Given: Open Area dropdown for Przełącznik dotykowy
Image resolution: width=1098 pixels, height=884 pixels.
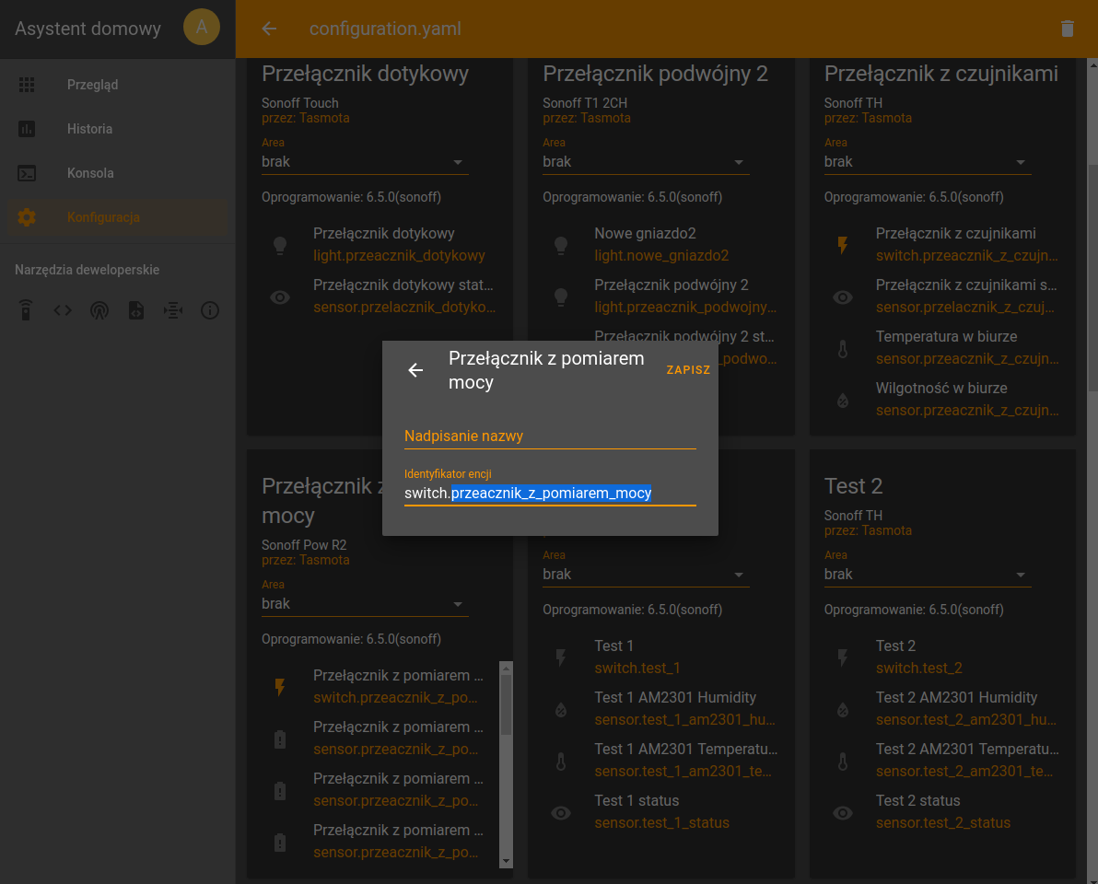Looking at the screenshot, I should coord(365,162).
